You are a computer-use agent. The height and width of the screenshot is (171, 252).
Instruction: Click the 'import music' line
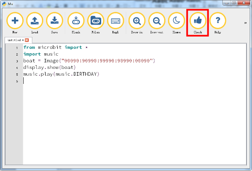click(41, 54)
